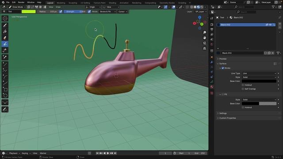Click the lime green tint color swatch

[x=28, y=11]
